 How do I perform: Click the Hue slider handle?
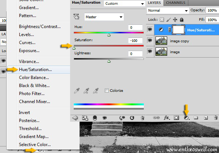[x=109, y=35]
